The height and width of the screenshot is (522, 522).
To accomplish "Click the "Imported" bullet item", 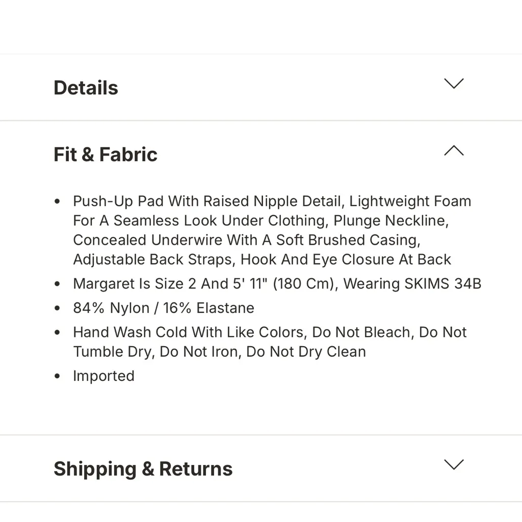I will [x=103, y=376].
